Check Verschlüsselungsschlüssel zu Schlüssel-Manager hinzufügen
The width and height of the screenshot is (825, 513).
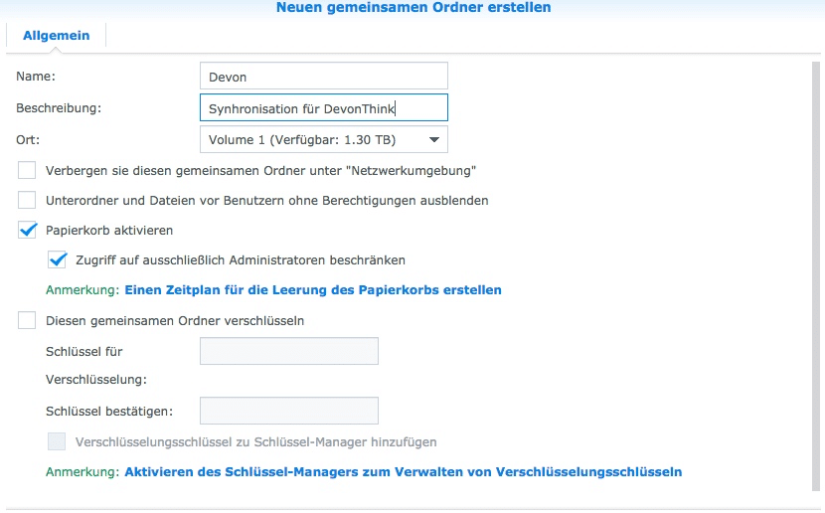click(57, 441)
